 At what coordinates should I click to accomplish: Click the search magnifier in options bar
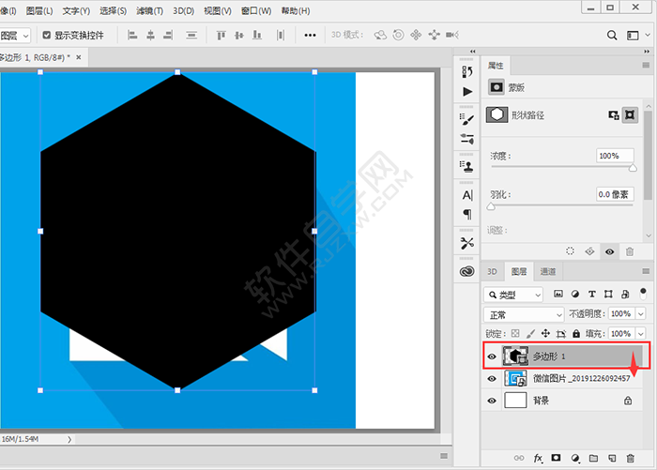point(612,35)
